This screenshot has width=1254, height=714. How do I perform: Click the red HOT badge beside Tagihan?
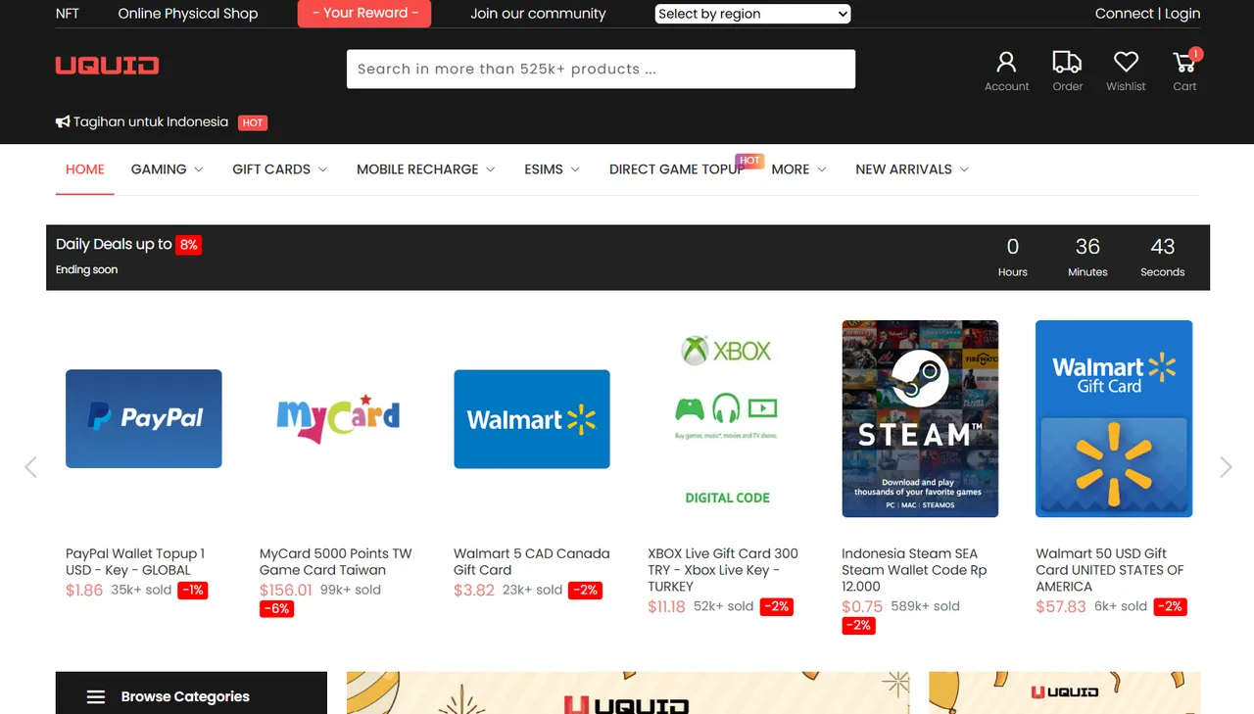click(x=253, y=122)
